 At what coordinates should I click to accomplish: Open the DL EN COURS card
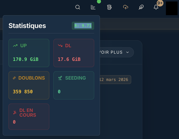tap(29, 116)
